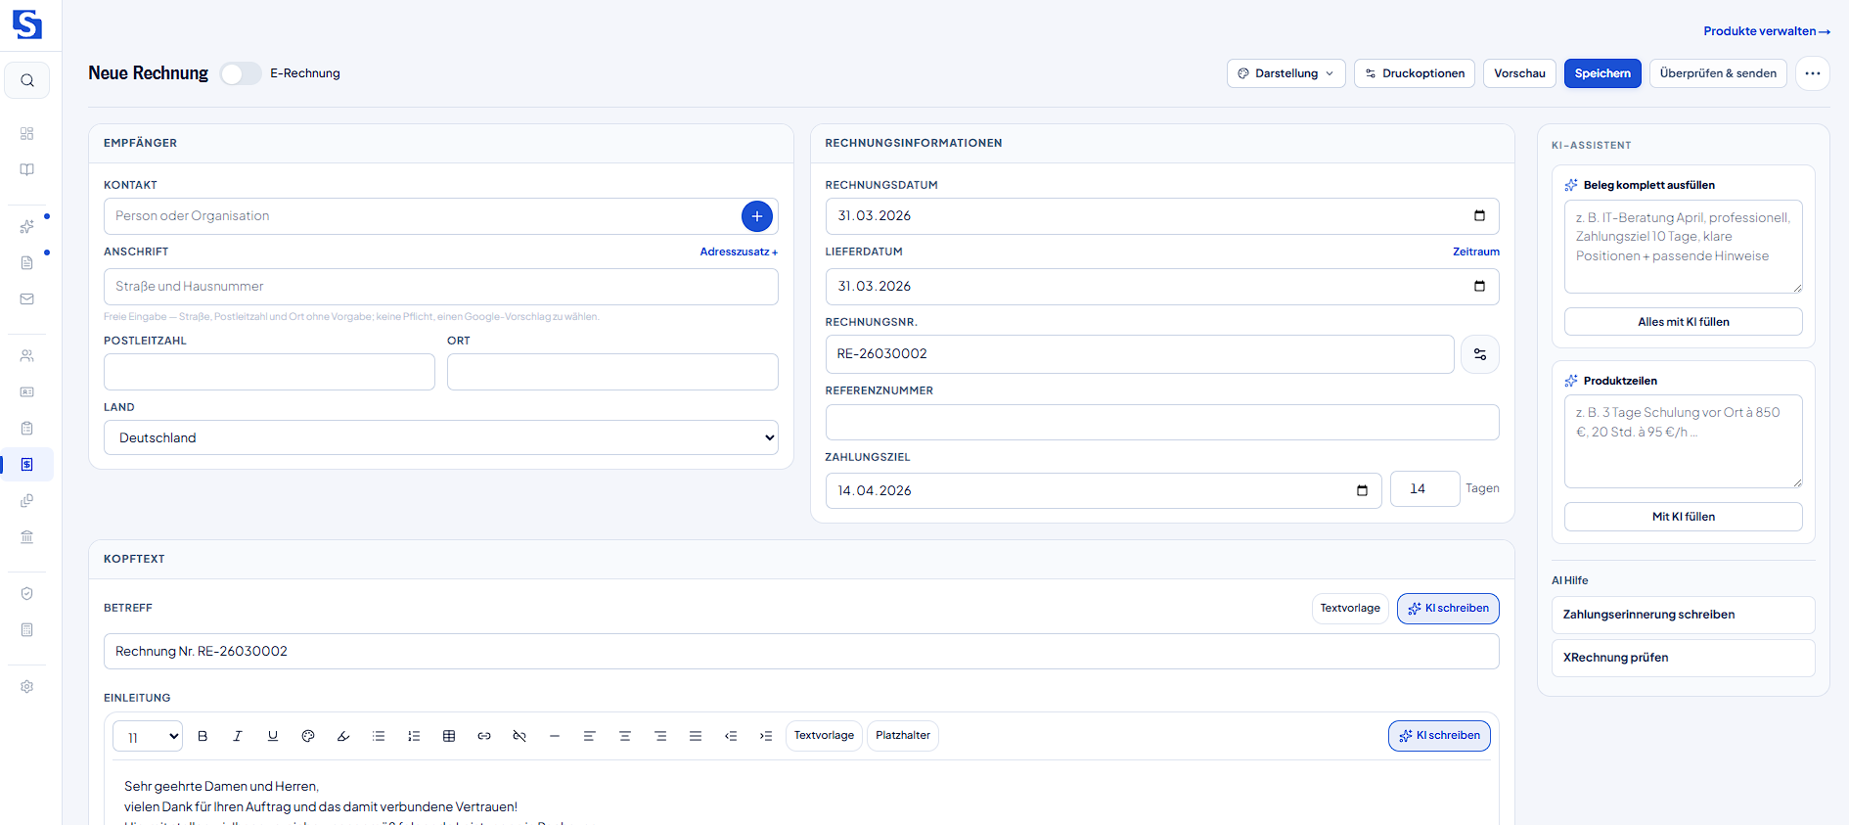The image size is (1849, 825).
Task: Click the insert link icon
Action: point(484,736)
